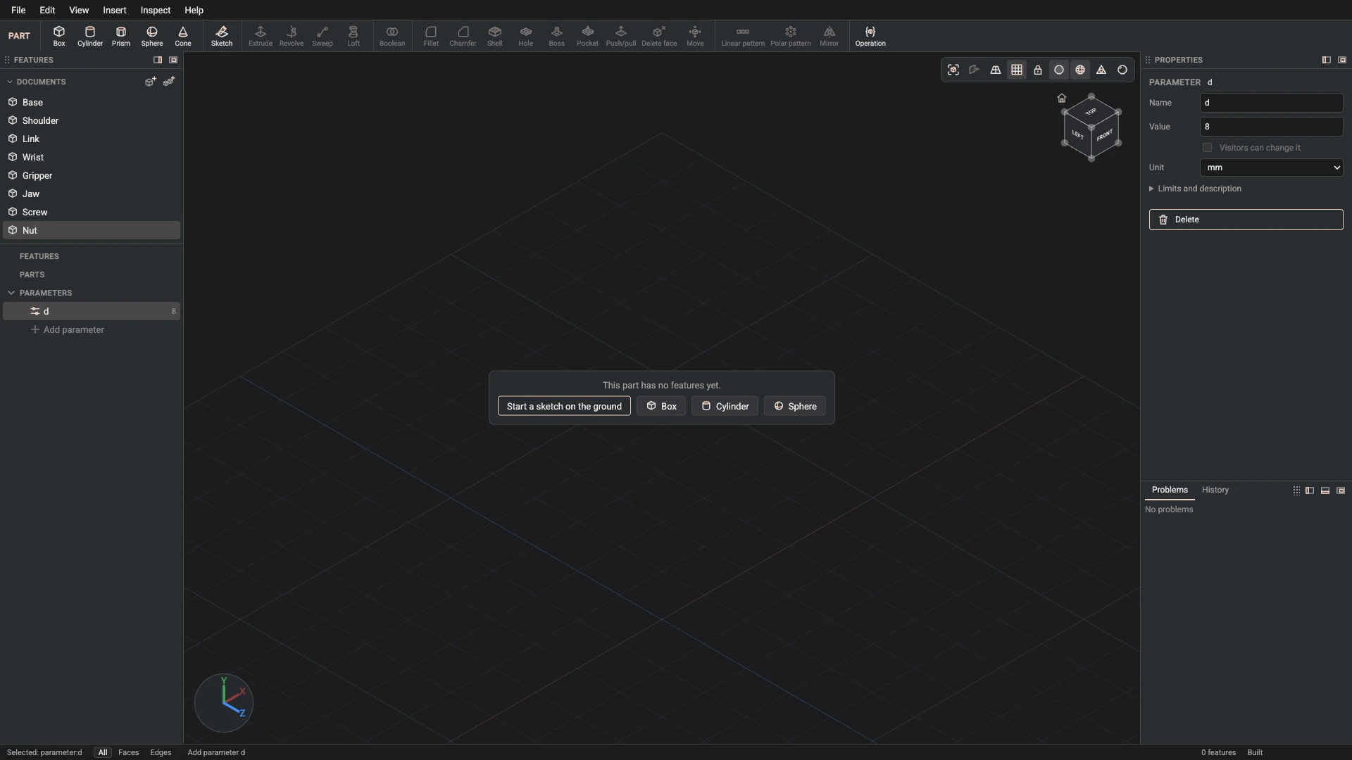Click the new assembly document icon
1352x760 pixels.
pos(169,82)
